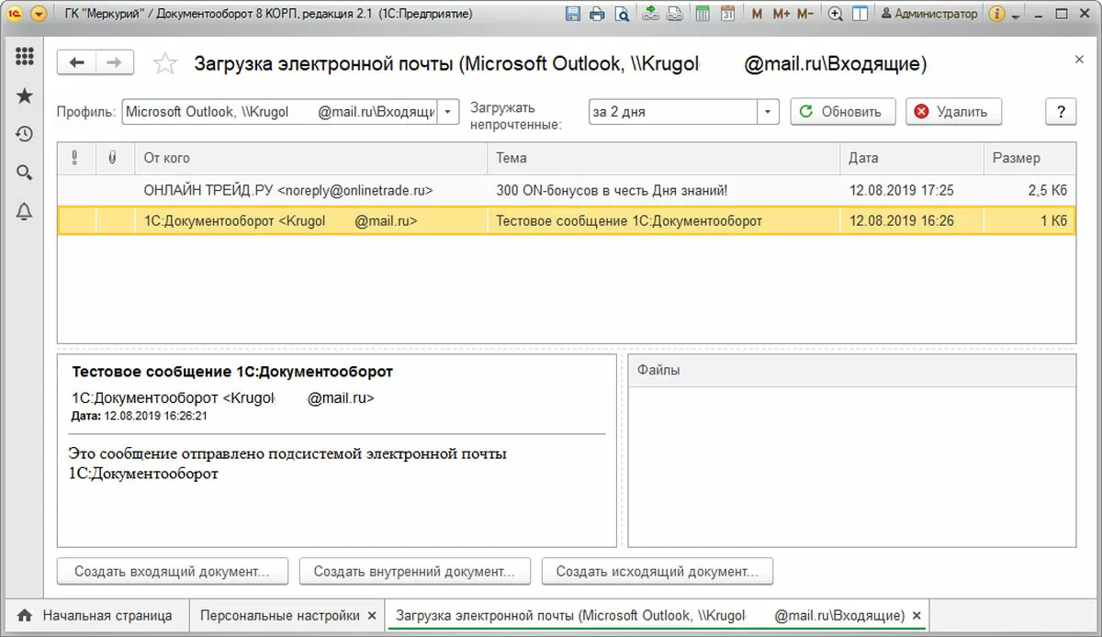Sort by the attachment paperclip column header

click(x=115, y=158)
